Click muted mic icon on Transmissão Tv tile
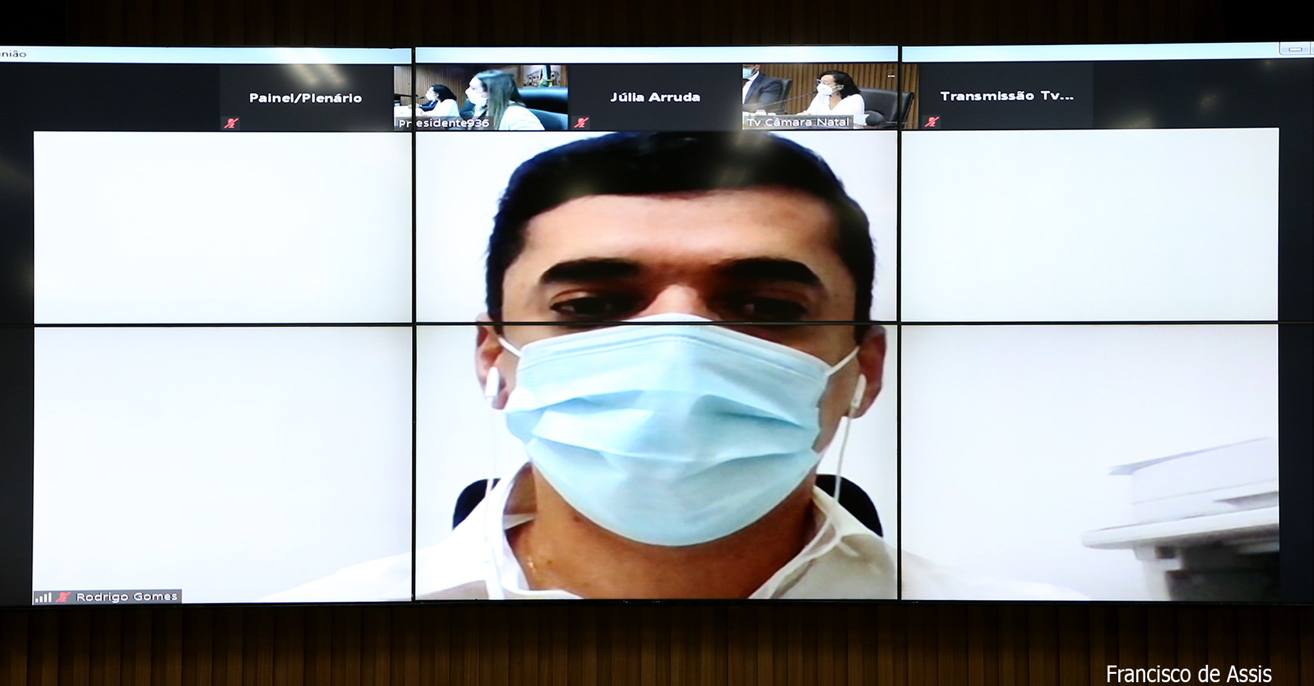The width and height of the screenshot is (1314, 686). coord(932,122)
